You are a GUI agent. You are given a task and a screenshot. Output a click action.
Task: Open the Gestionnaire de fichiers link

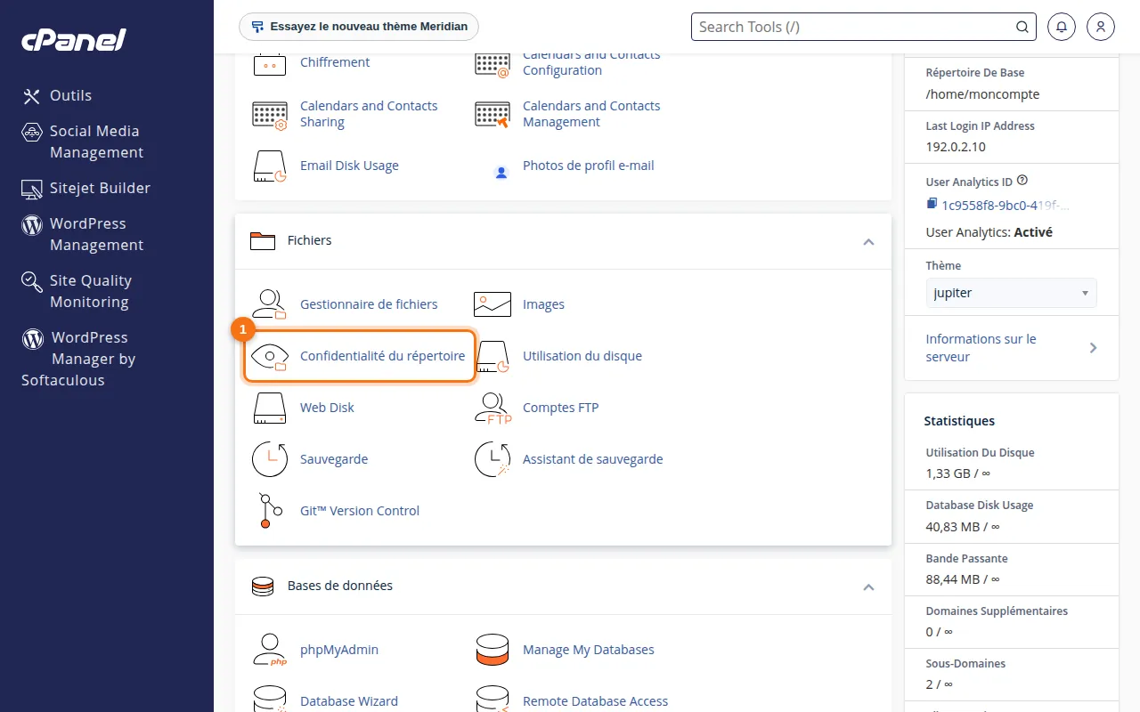(x=369, y=304)
